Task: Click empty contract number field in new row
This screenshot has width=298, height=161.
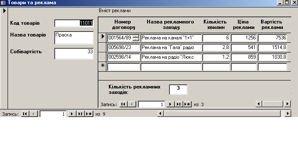Action: pyautogui.click(x=124, y=67)
